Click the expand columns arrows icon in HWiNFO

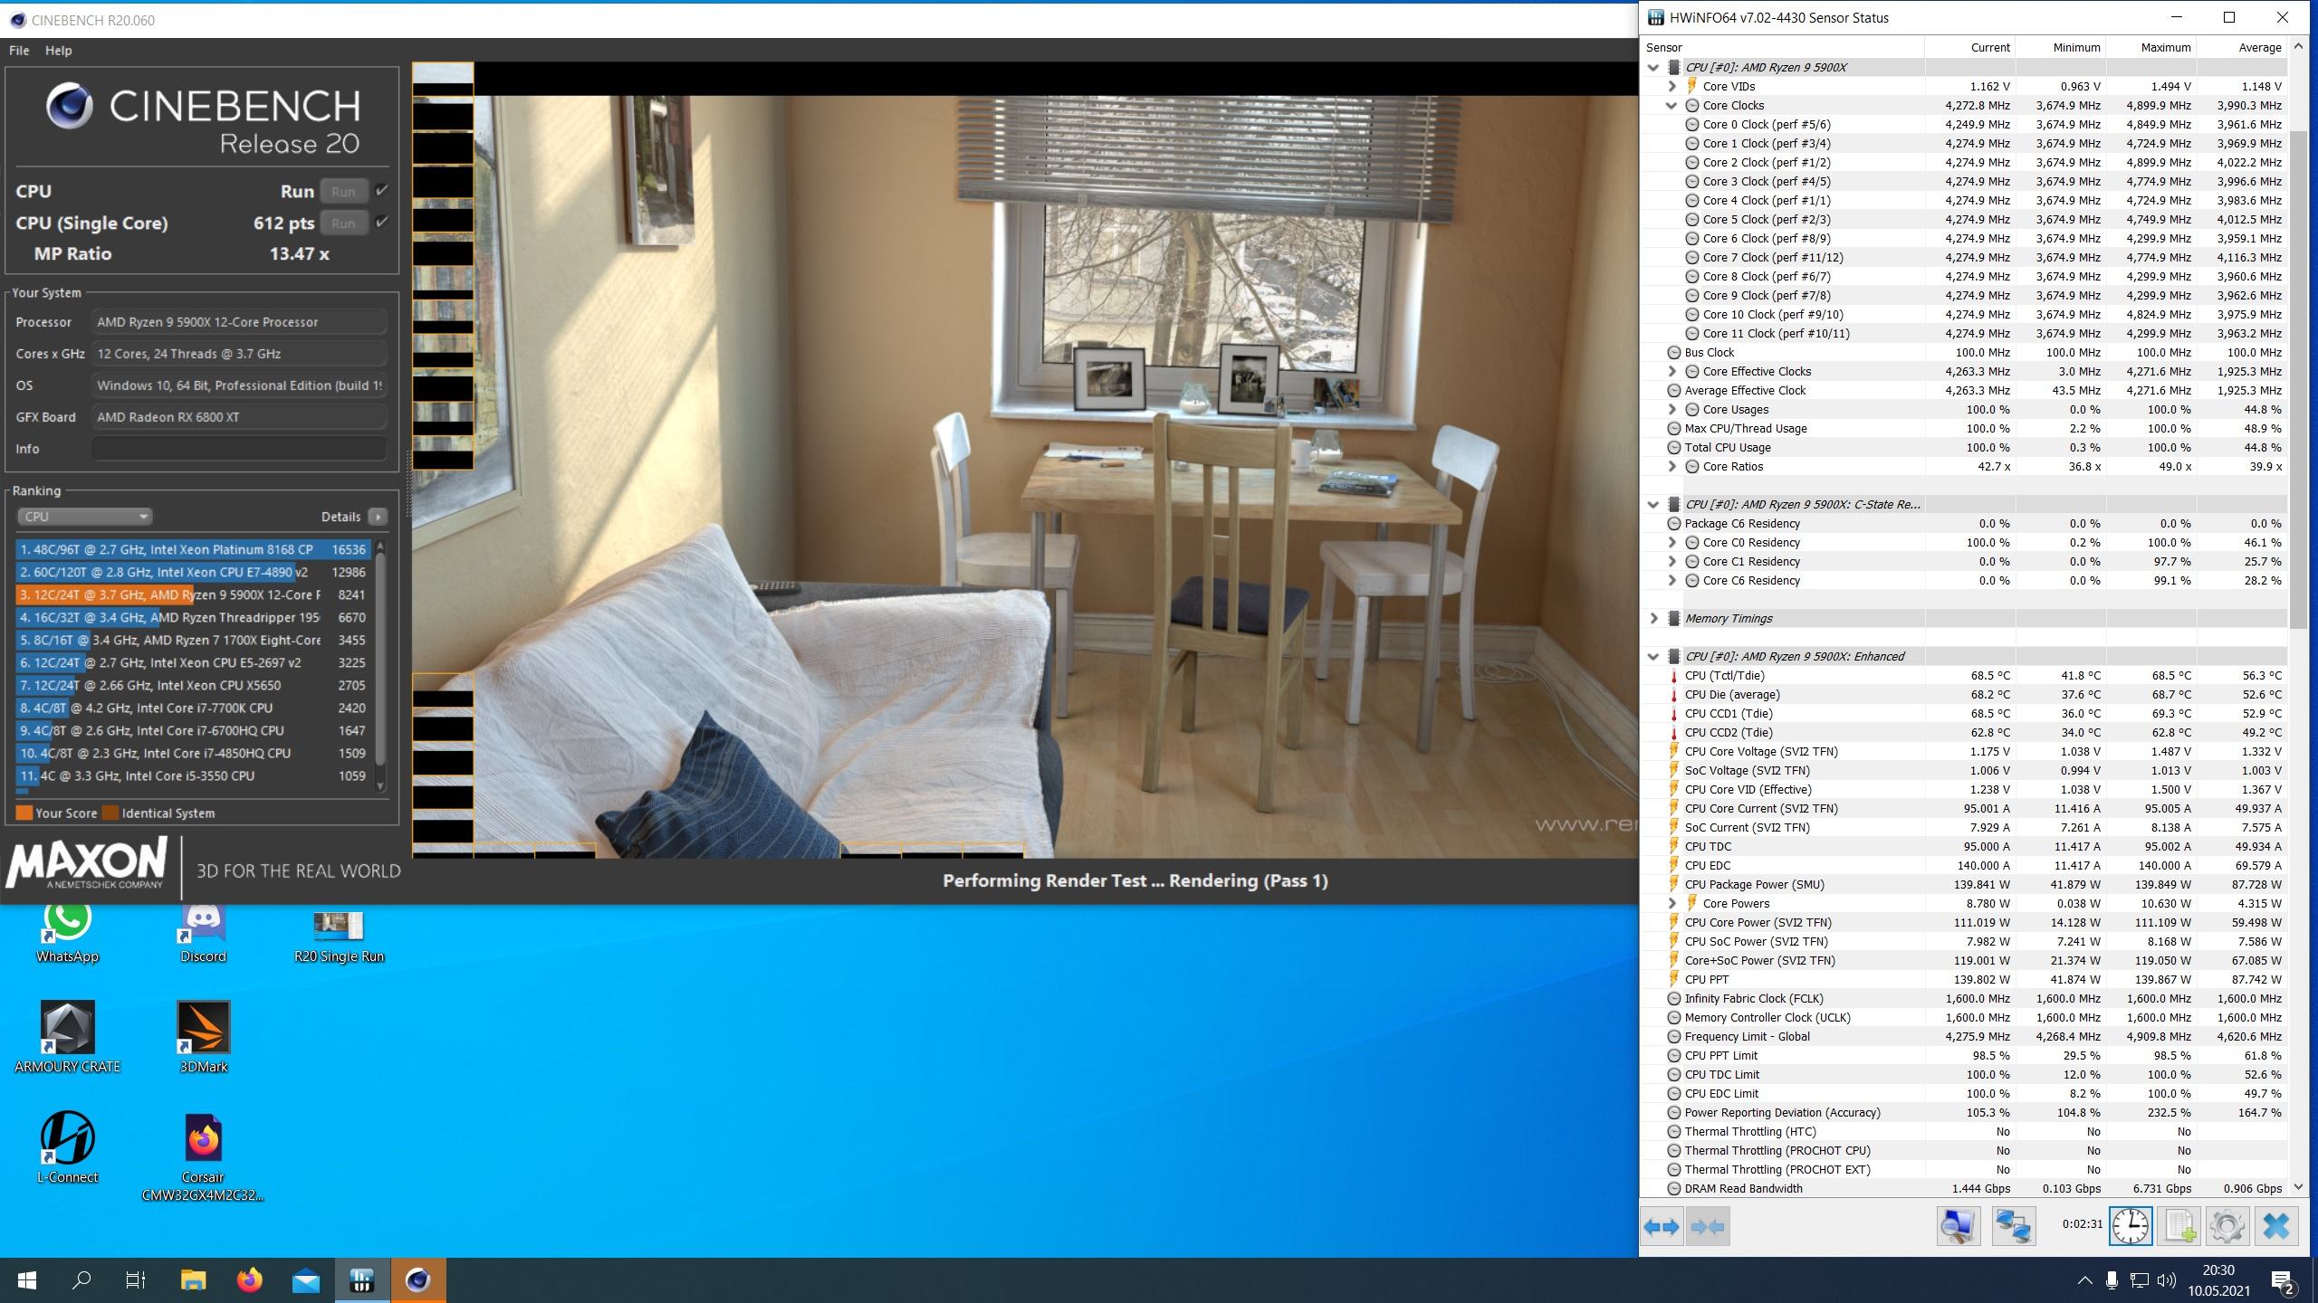coord(1662,1227)
